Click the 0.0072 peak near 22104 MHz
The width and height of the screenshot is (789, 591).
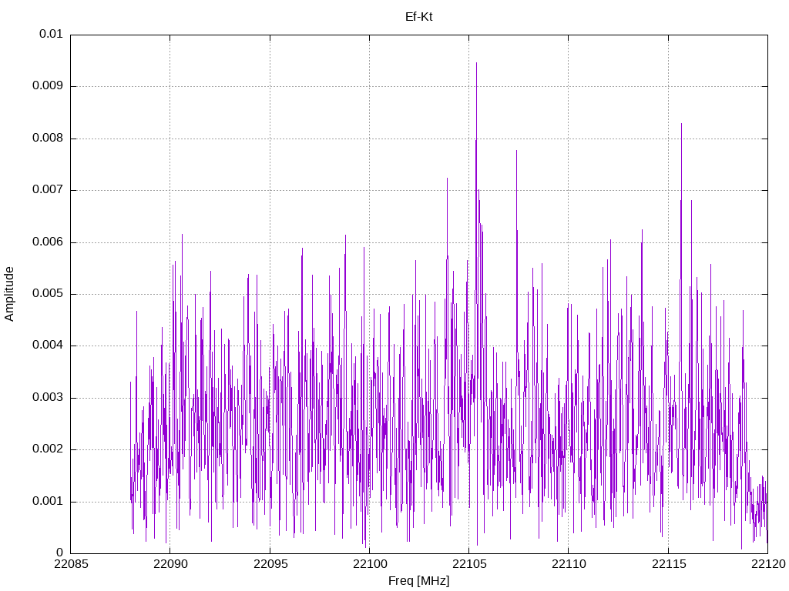click(x=447, y=179)
